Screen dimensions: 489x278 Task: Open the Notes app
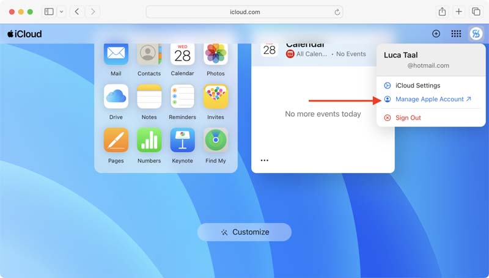coord(149,97)
